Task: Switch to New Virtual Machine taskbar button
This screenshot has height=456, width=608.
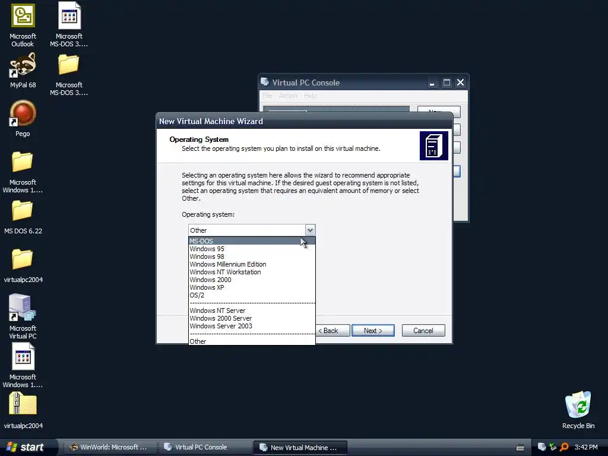Action: pyautogui.click(x=300, y=447)
